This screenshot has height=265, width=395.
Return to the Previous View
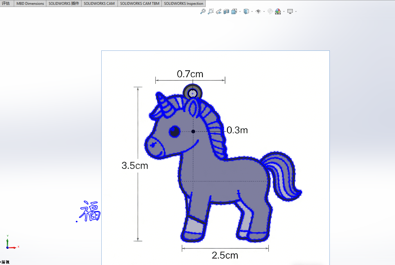[x=219, y=11]
